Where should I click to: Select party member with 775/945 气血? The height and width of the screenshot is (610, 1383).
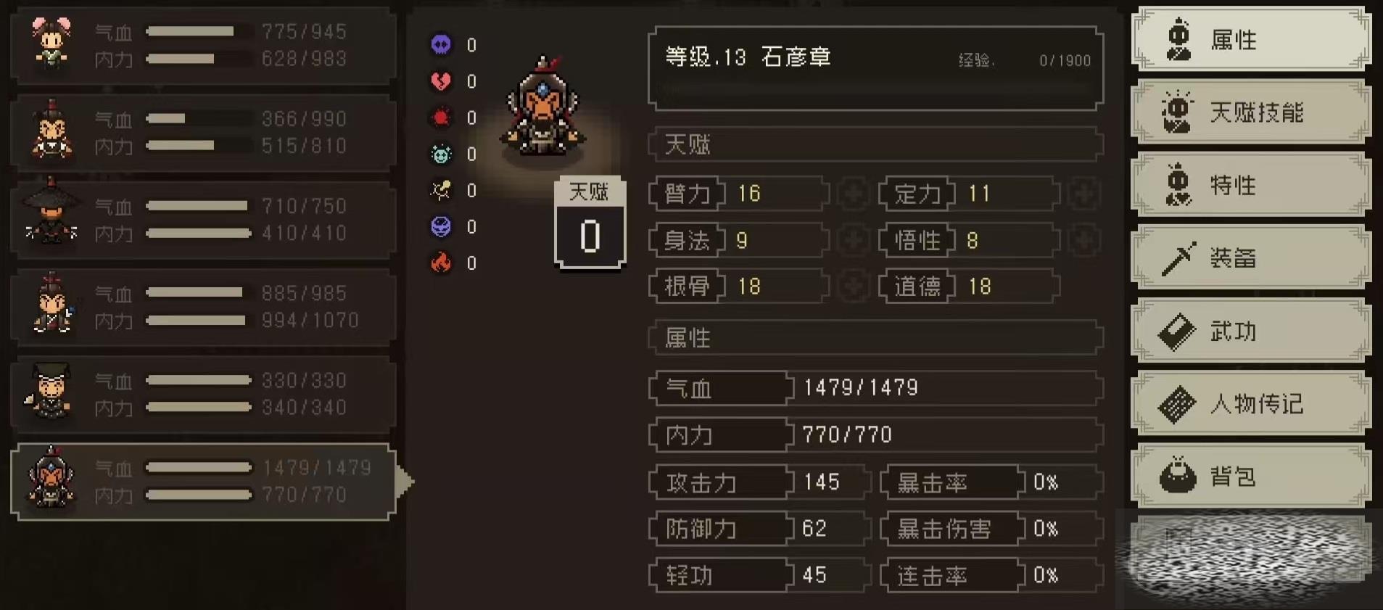pos(204,45)
